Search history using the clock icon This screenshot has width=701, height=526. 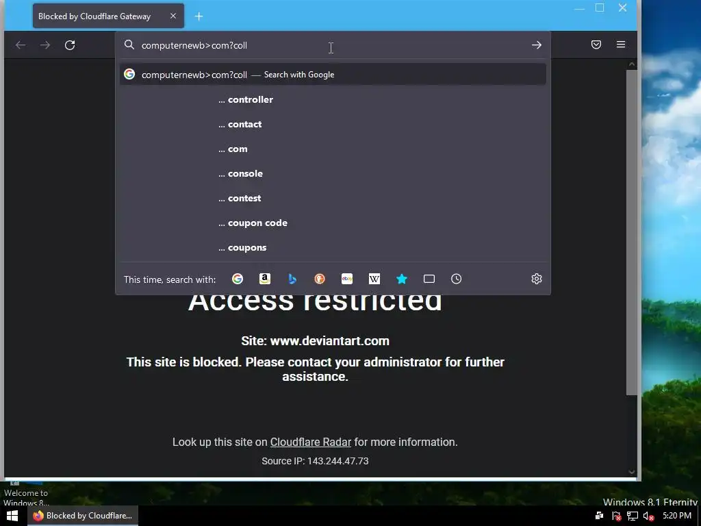pos(456,279)
